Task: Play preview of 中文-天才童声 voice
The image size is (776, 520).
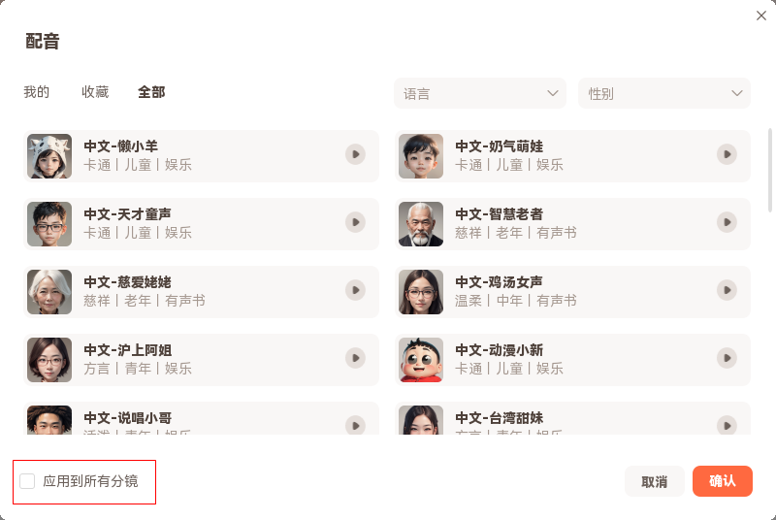Action: [356, 222]
